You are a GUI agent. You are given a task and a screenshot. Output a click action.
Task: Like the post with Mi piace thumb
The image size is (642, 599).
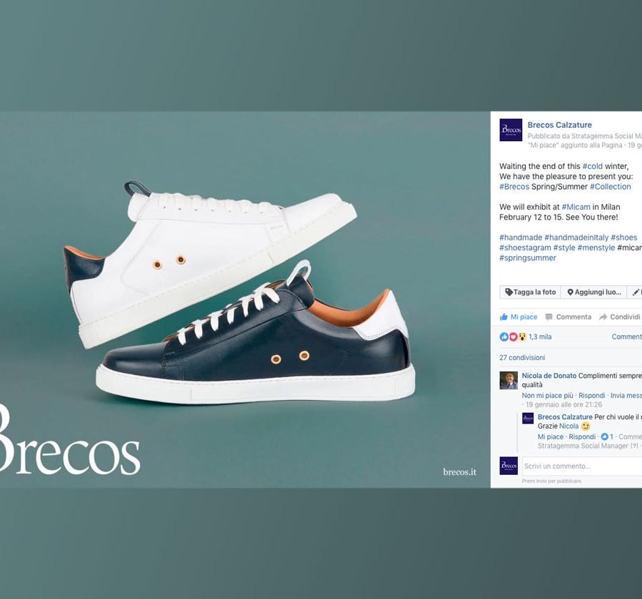(x=519, y=317)
